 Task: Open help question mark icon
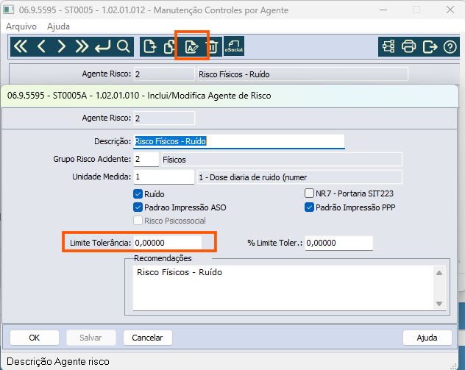point(450,47)
